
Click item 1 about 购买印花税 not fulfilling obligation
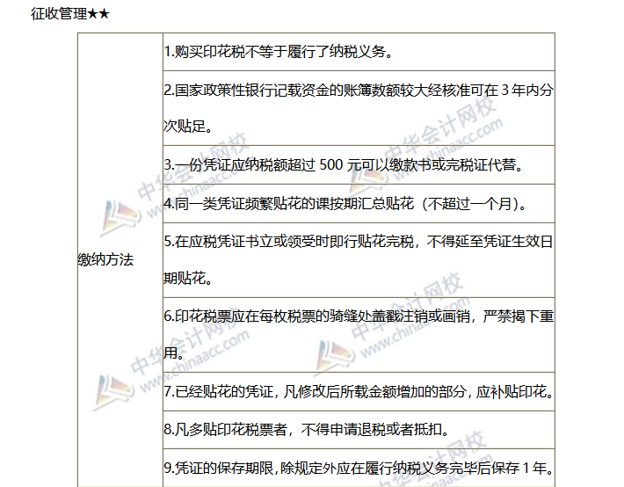pyautogui.click(x=278, y=52)
